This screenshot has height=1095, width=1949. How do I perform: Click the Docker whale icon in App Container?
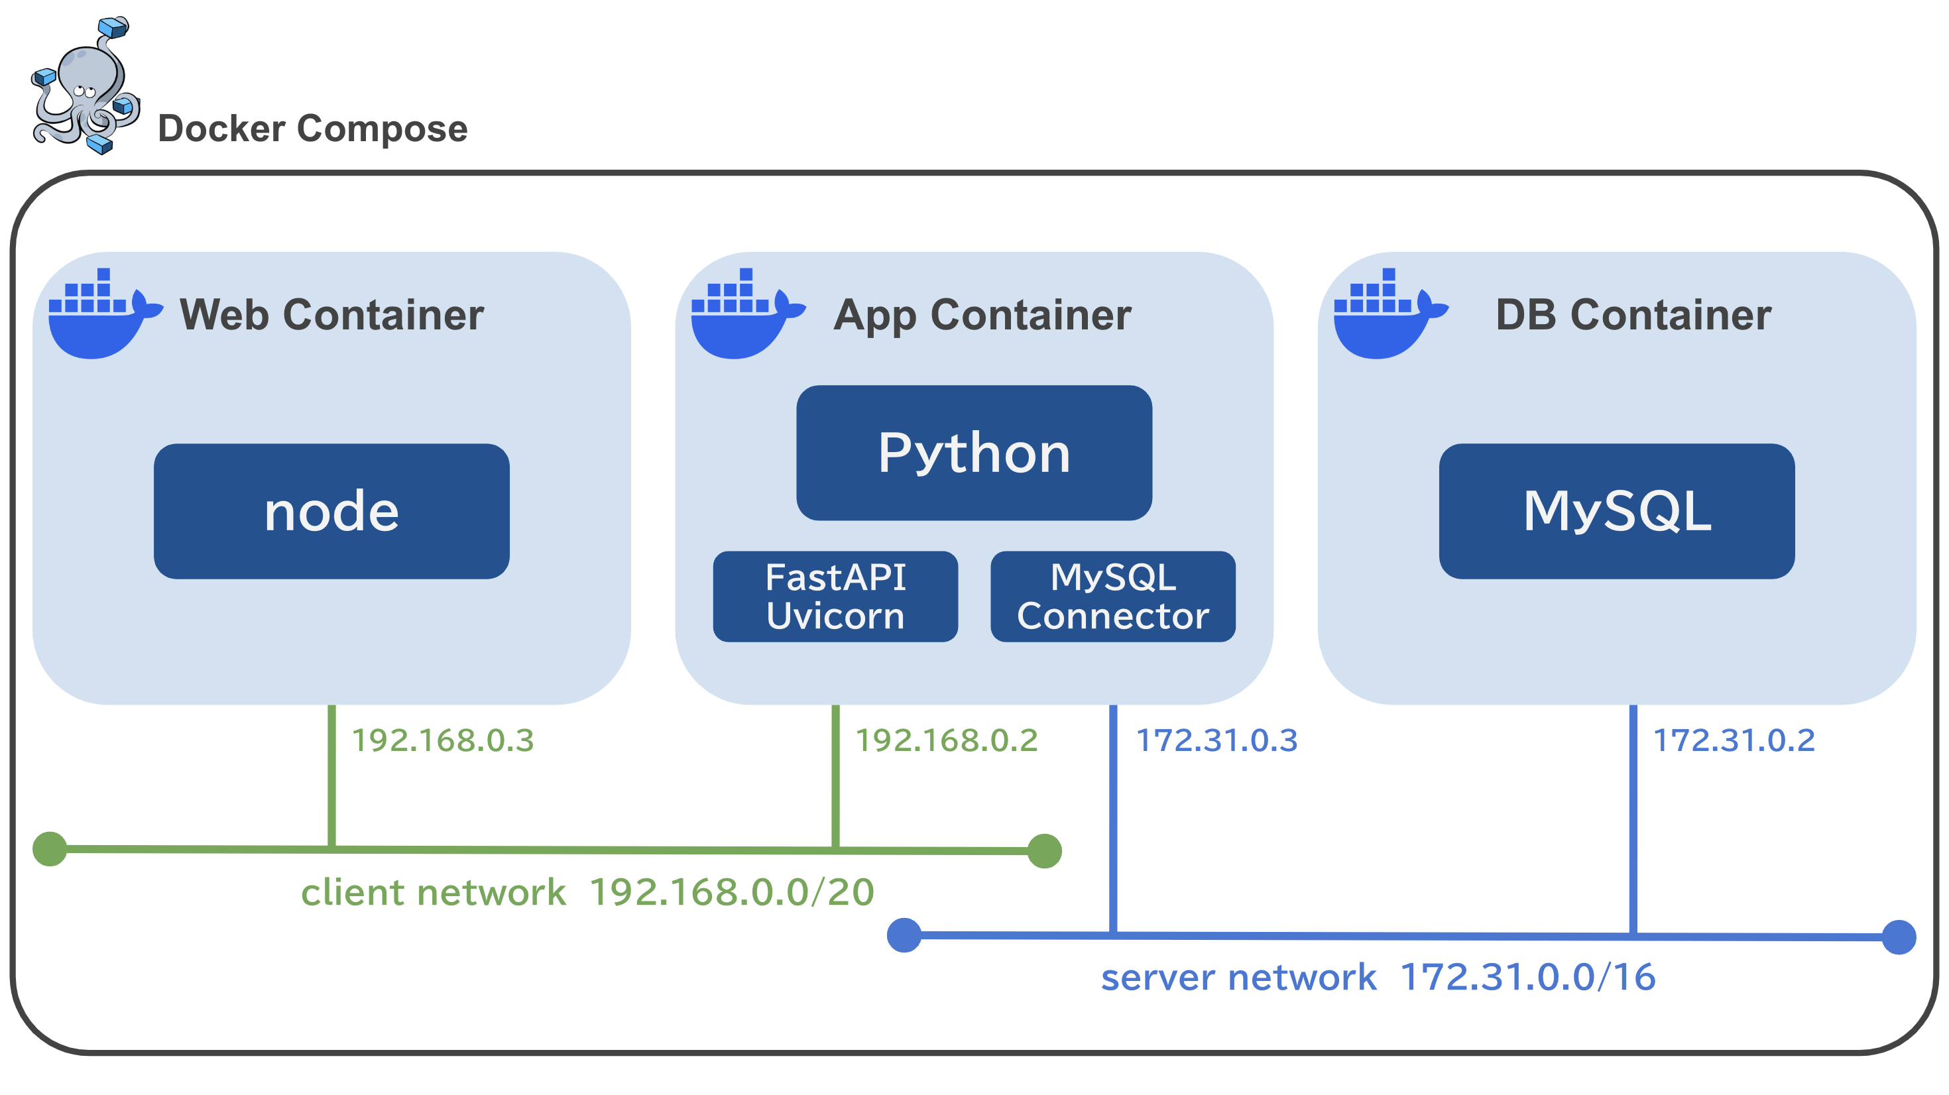[x=748, y=313]
